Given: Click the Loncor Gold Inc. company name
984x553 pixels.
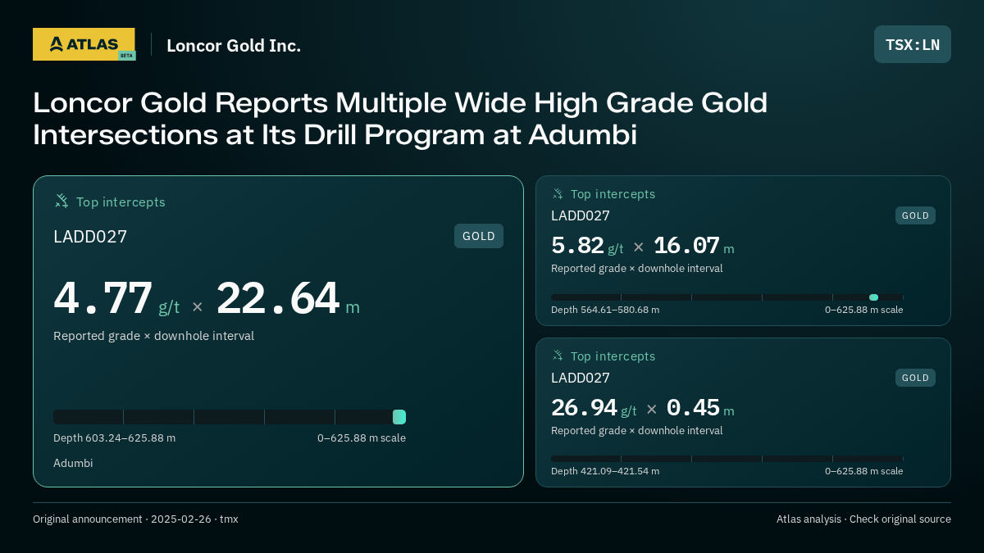Looking at the screenshot, I should 234,45.
